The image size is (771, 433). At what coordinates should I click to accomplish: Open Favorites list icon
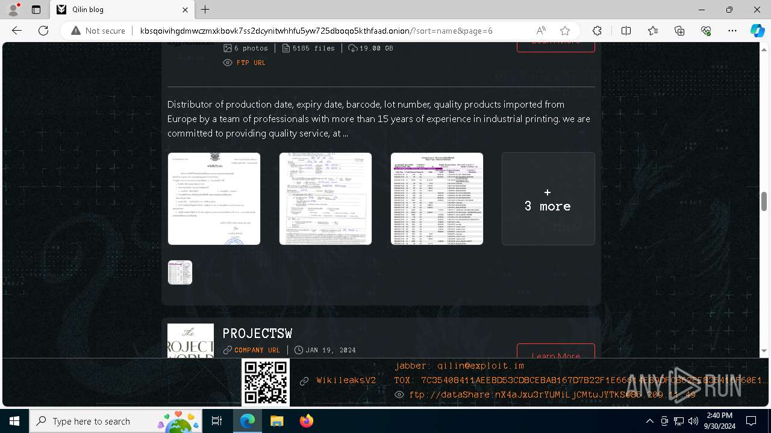tap(653, 31)
